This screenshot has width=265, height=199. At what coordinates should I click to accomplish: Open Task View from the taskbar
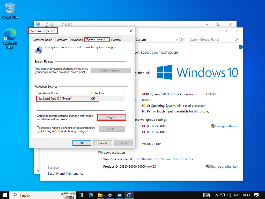81,195
